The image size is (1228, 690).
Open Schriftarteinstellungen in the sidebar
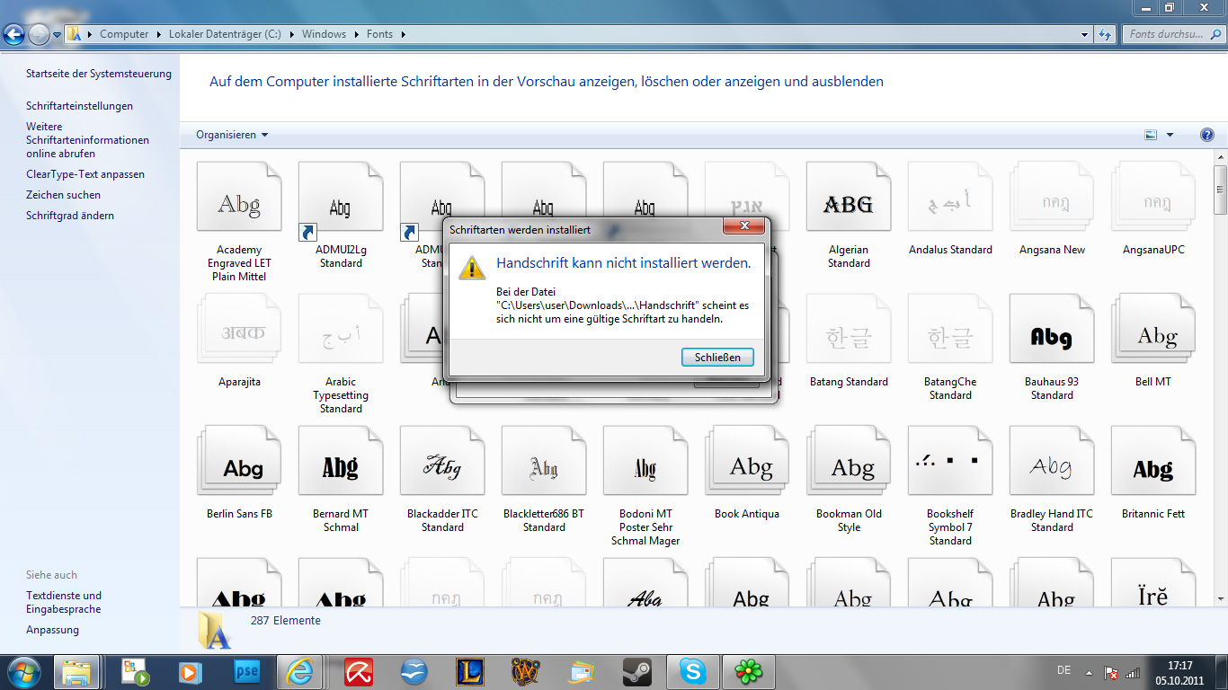pos(79,106)
